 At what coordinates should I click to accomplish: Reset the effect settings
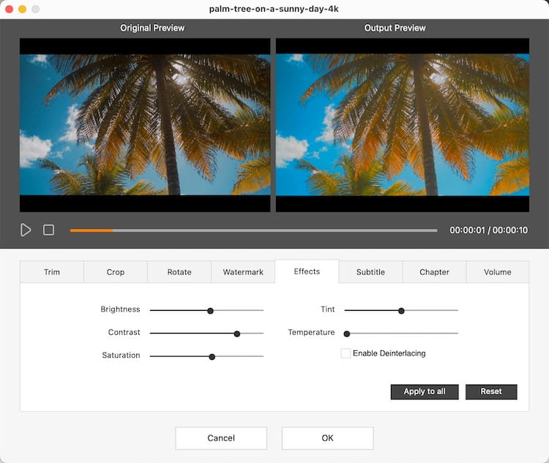491,391
